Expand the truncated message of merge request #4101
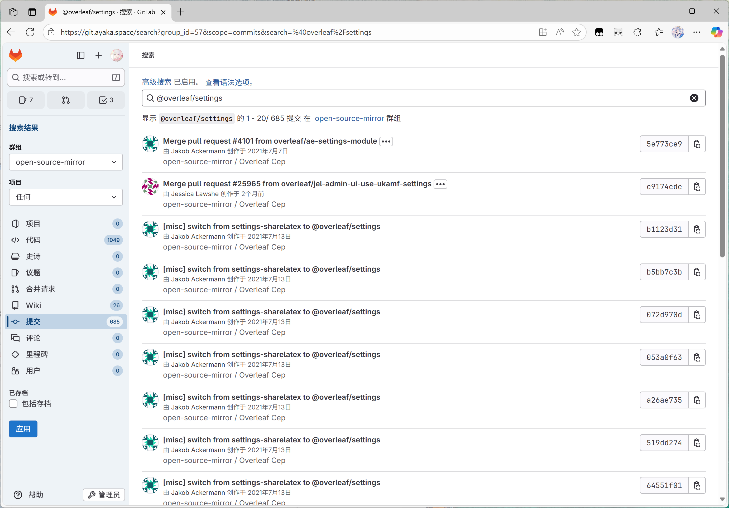This screenshot has width=729, height=508. coord(386,141)
